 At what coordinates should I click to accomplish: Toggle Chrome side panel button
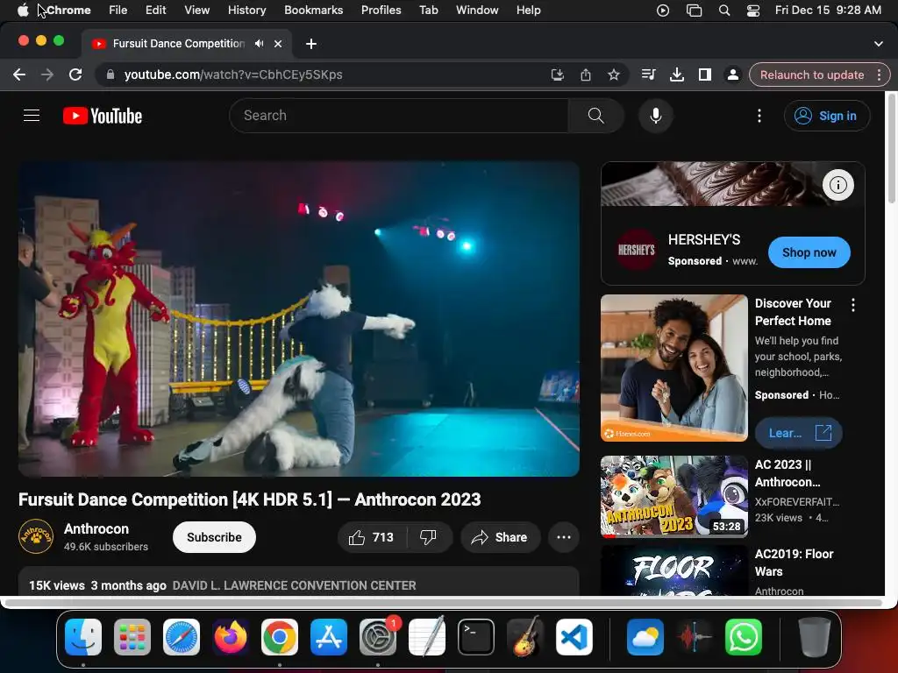click(x=704, y=74)
